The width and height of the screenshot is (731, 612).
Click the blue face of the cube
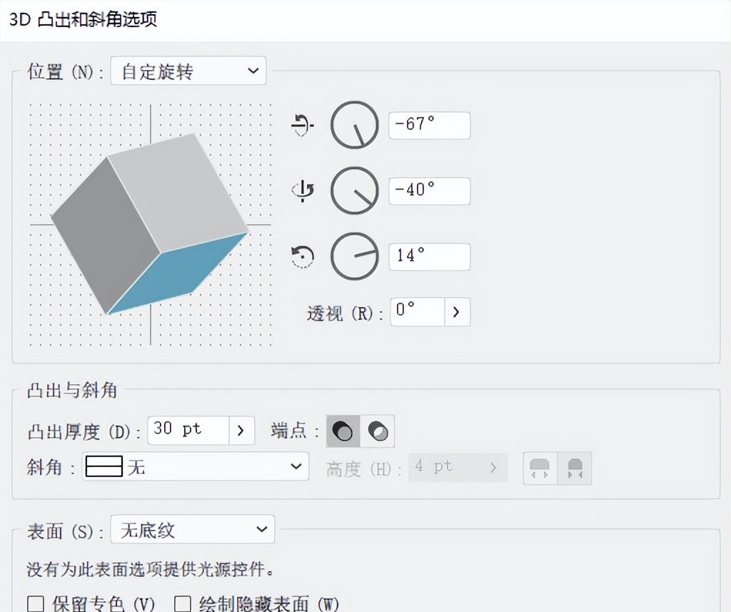tap(179, 273)
